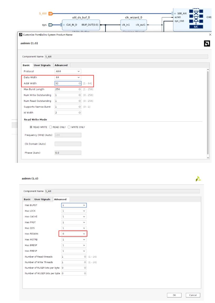The width and height of the screenshot is (215, 303).
Task: Expand the CLK_IN_D plus on util_ds_buf_0
Action: (x=64, y=25)
